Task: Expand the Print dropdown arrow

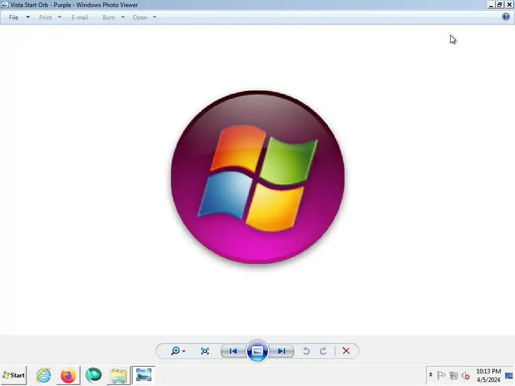Action: pyautogui.click(x=59, y=17)
